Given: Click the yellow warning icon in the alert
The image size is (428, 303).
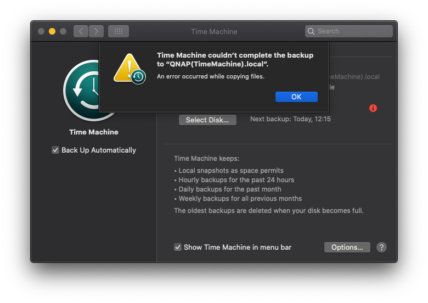Looking at the screenshot, I should pos(129,69).
